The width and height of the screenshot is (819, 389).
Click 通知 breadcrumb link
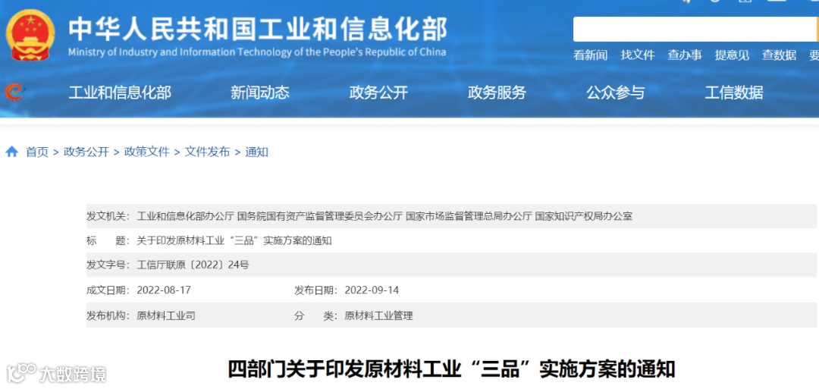pyautogui.click(x=256, y=152)
